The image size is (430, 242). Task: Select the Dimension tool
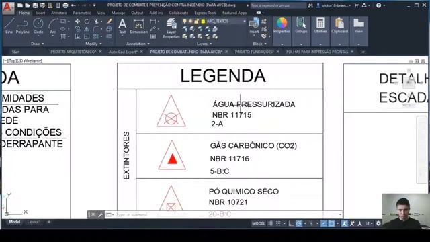point(139,26)
